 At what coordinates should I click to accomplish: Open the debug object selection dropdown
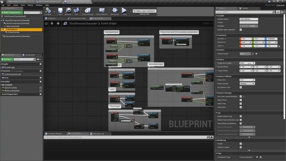(x=144, y=11)
